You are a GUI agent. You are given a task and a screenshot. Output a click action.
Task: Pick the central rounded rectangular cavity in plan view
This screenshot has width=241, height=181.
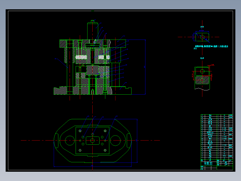coord(93,141)
